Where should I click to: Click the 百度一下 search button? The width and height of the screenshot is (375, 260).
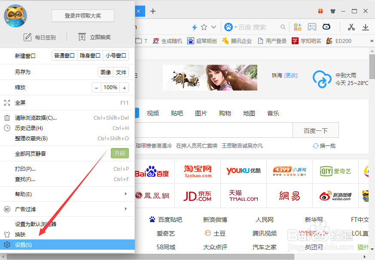pyautogui.click(x=315, y=130)
